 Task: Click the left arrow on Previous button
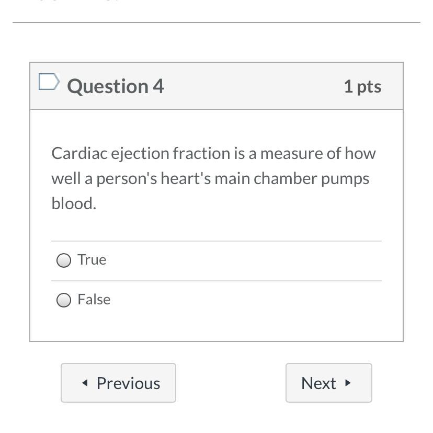85,383
